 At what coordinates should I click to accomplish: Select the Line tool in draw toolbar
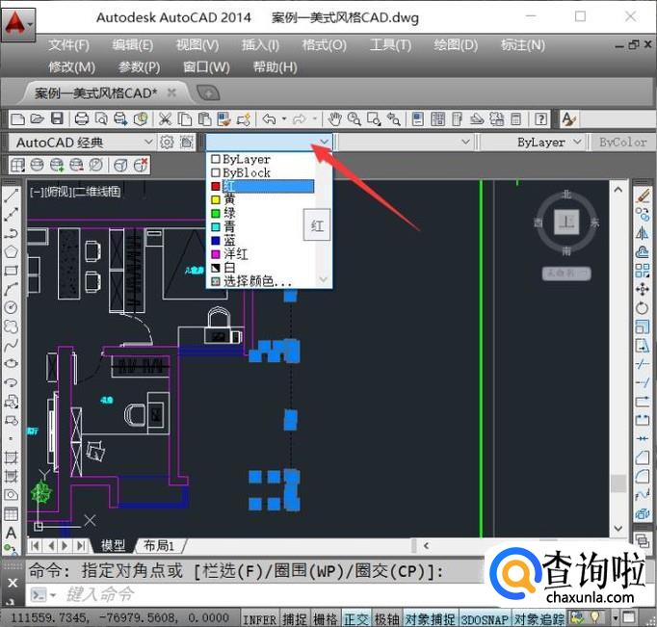[12, 196]
